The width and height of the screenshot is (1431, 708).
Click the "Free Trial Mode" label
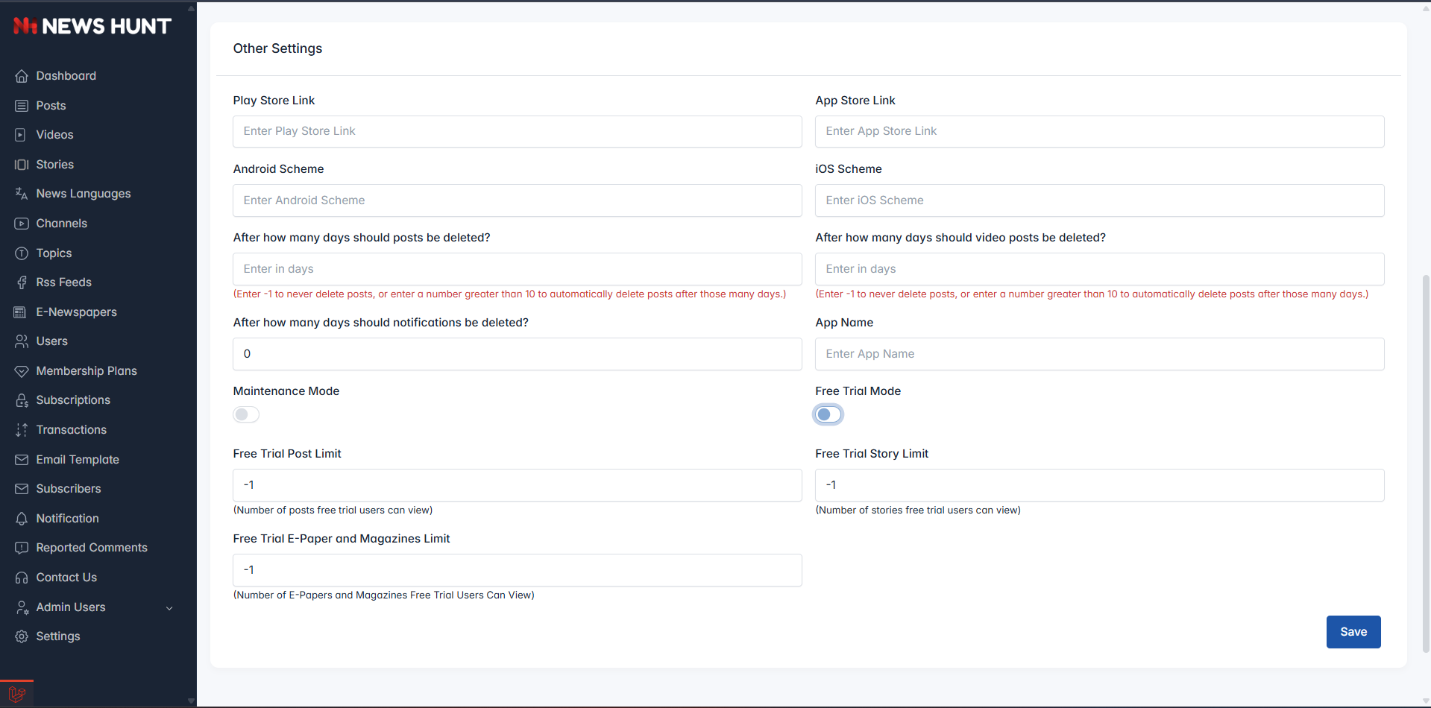coord(858,391)
